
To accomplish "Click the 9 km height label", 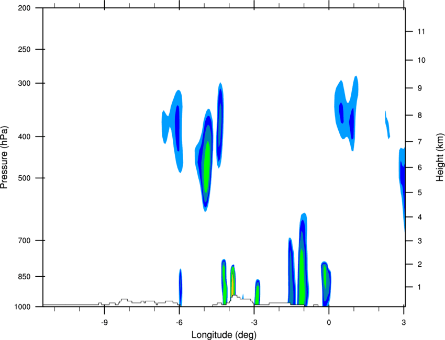I will [419, 88].
